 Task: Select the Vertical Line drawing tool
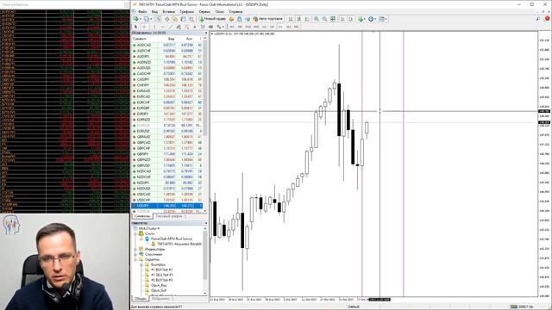point(155,27)
